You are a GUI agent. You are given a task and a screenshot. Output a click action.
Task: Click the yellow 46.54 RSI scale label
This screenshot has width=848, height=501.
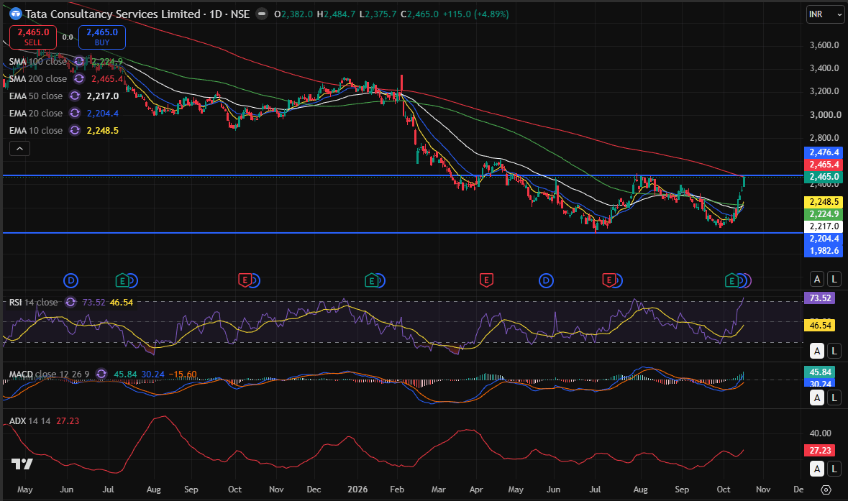(820, 325)
